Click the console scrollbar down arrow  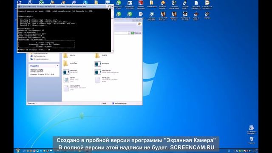(112, 51)
